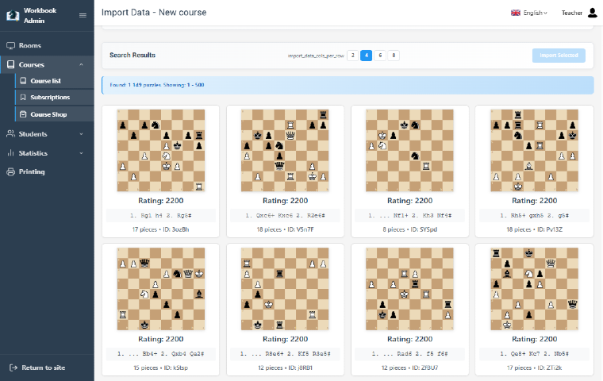Expand the Students submenu chevron
The image size is (603, 381).
coord(81,134)
